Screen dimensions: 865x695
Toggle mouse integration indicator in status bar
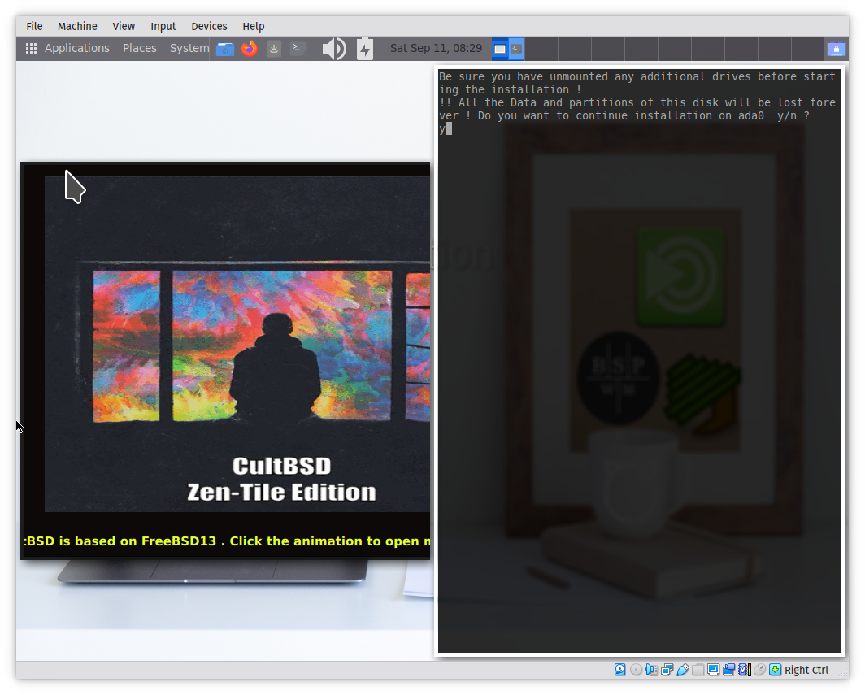(759, 670)
